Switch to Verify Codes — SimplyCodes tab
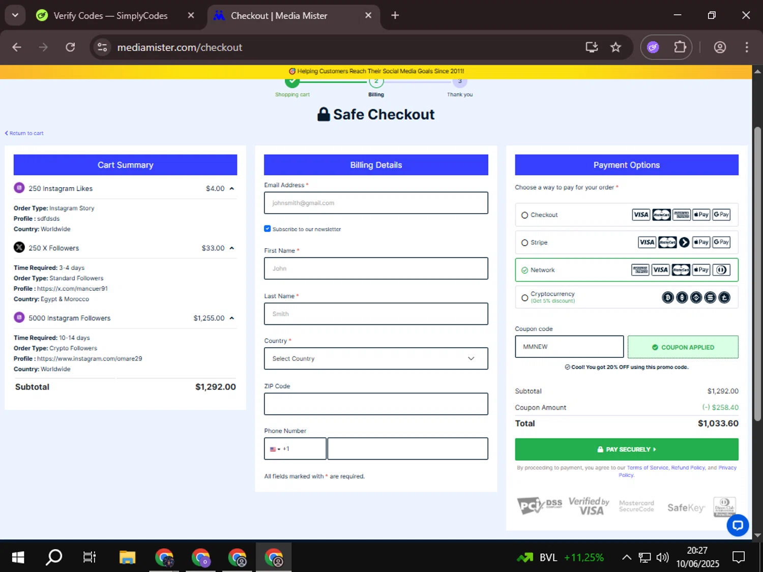This screenshot has width=763, height=572. pos(110,16)
